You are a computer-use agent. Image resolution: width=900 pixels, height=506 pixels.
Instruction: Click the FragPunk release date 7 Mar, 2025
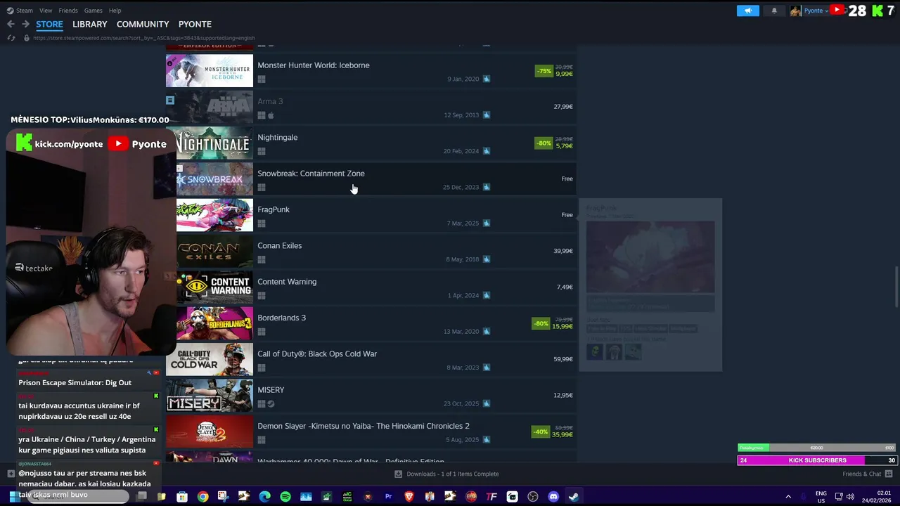(x=463, y=223)
